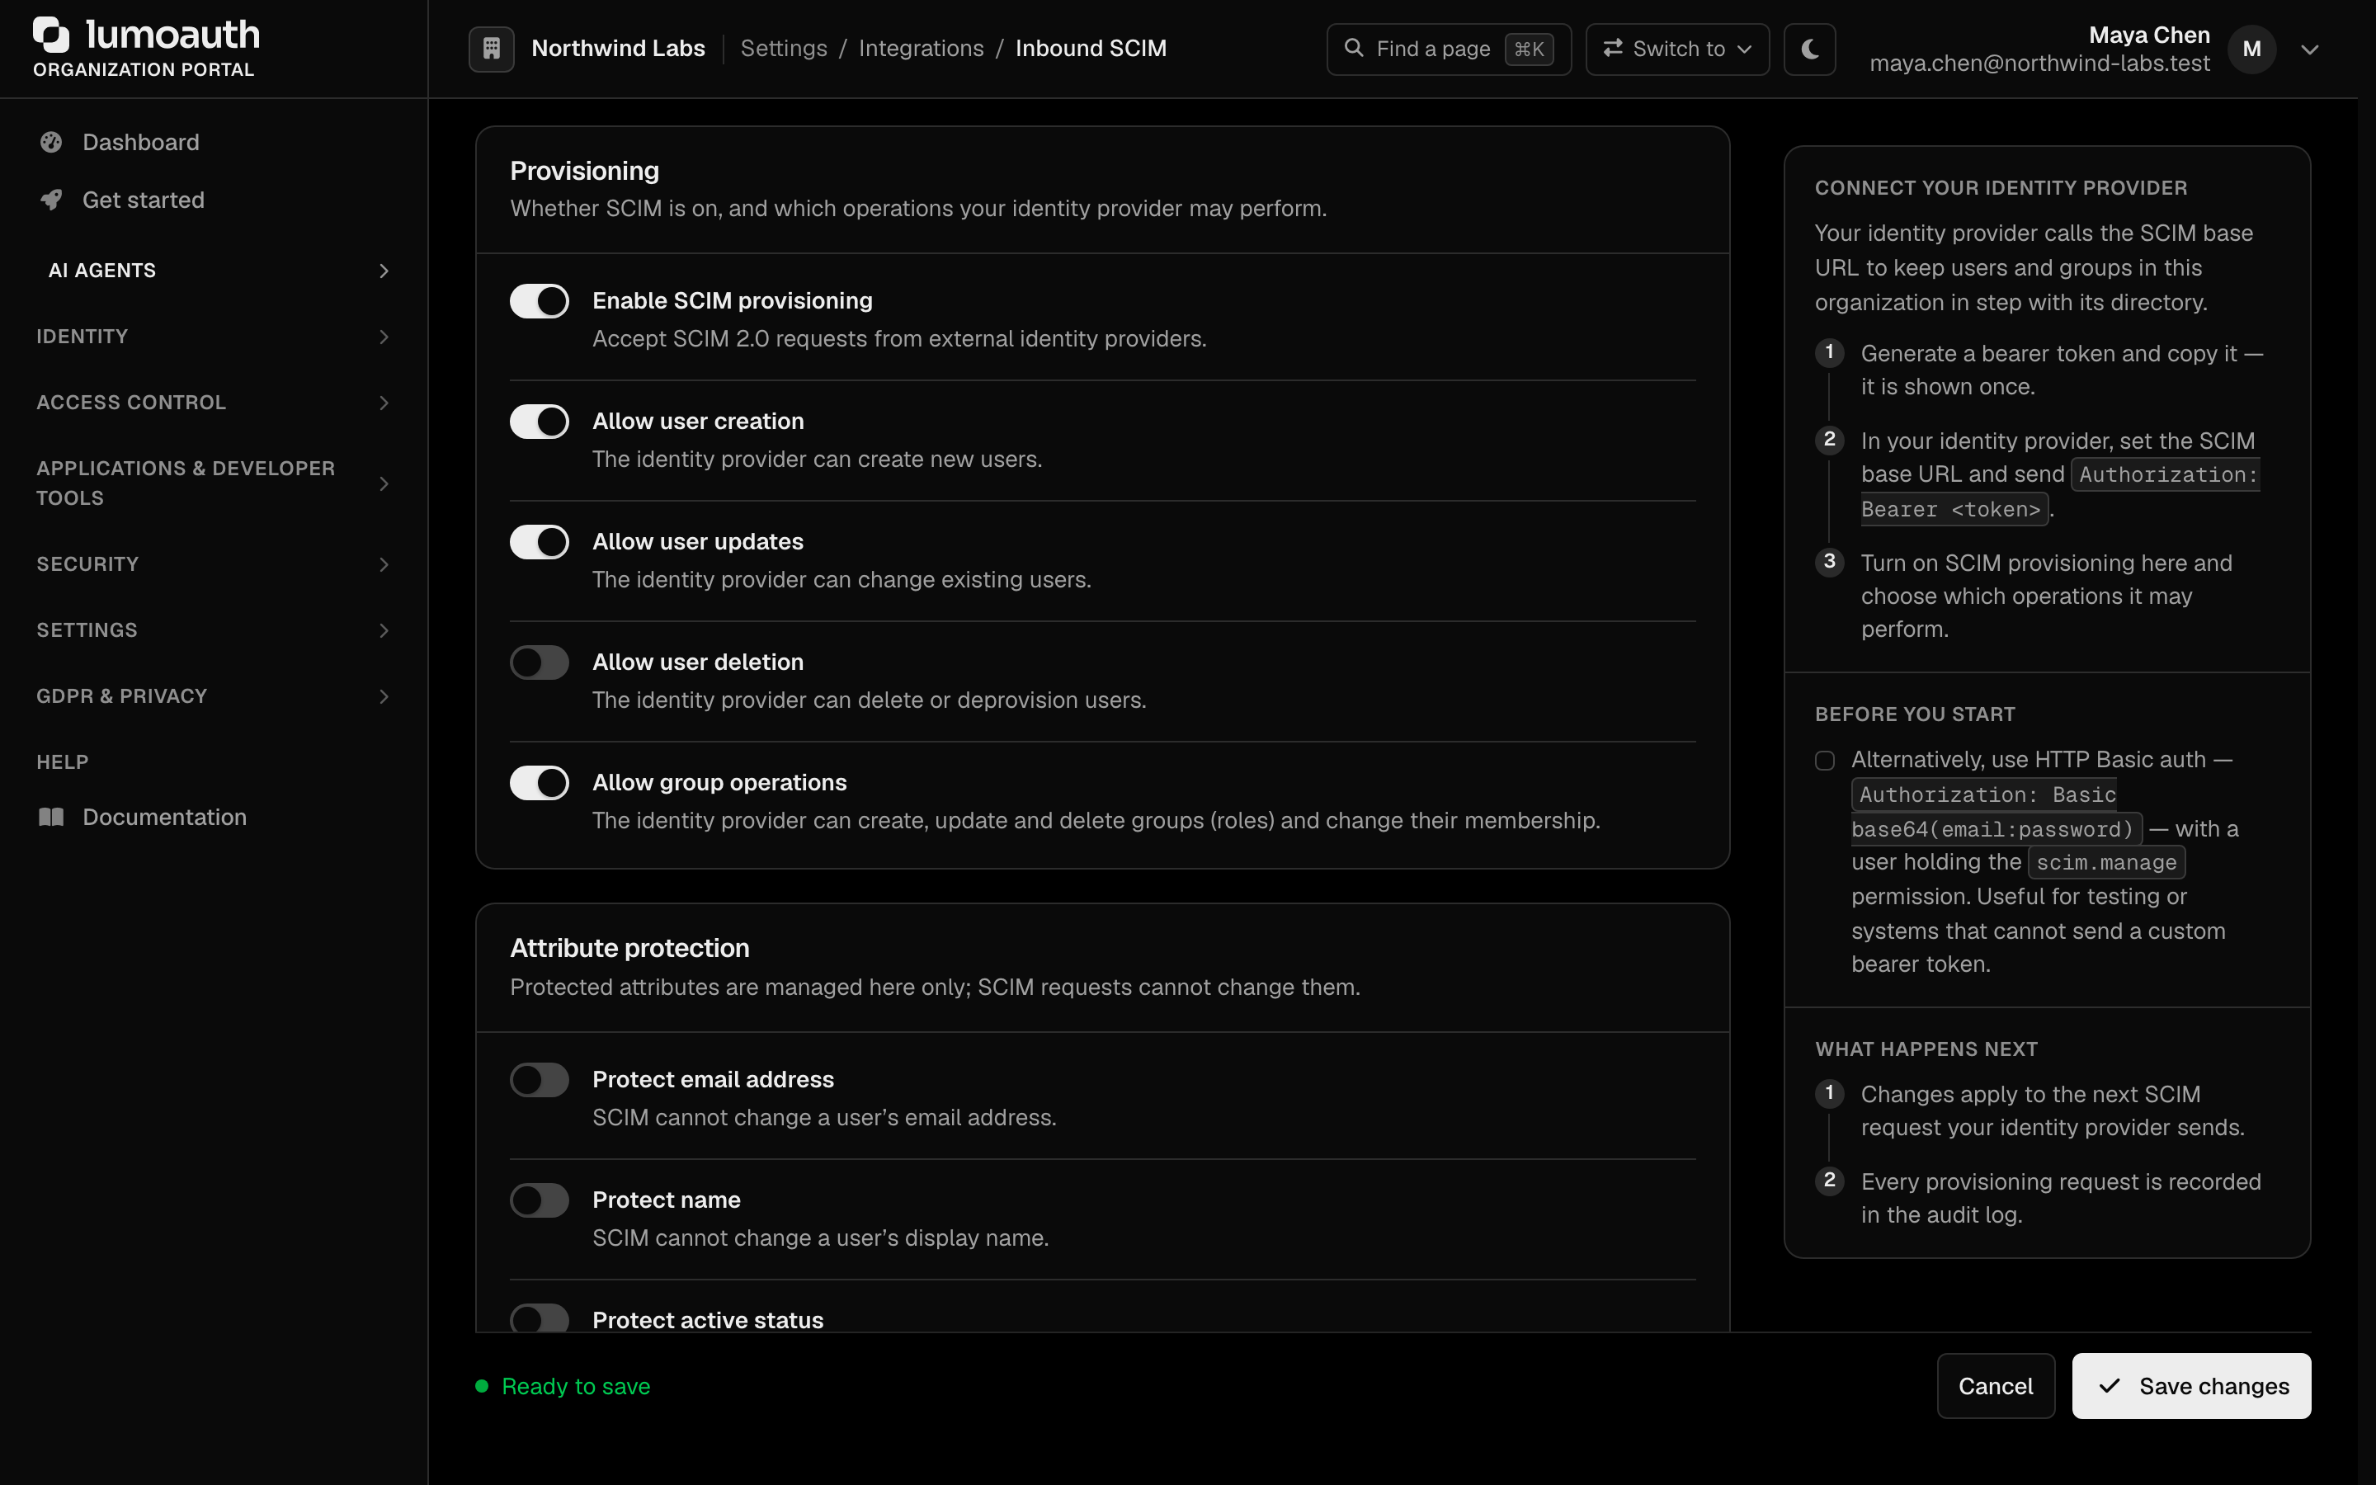The image size is (2376, 1485).
Task: Click the lumoauth logo icon
Action: click(51, 35)
